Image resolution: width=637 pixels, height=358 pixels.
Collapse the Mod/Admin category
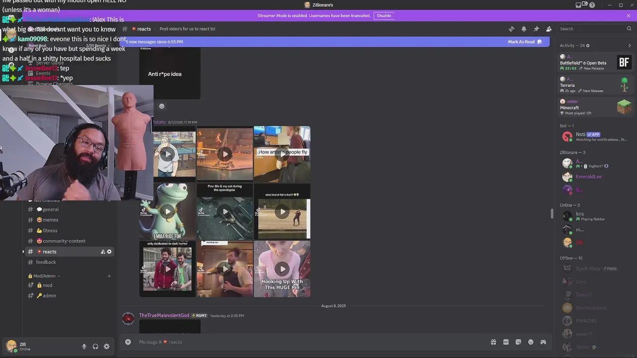click(44, 276)
